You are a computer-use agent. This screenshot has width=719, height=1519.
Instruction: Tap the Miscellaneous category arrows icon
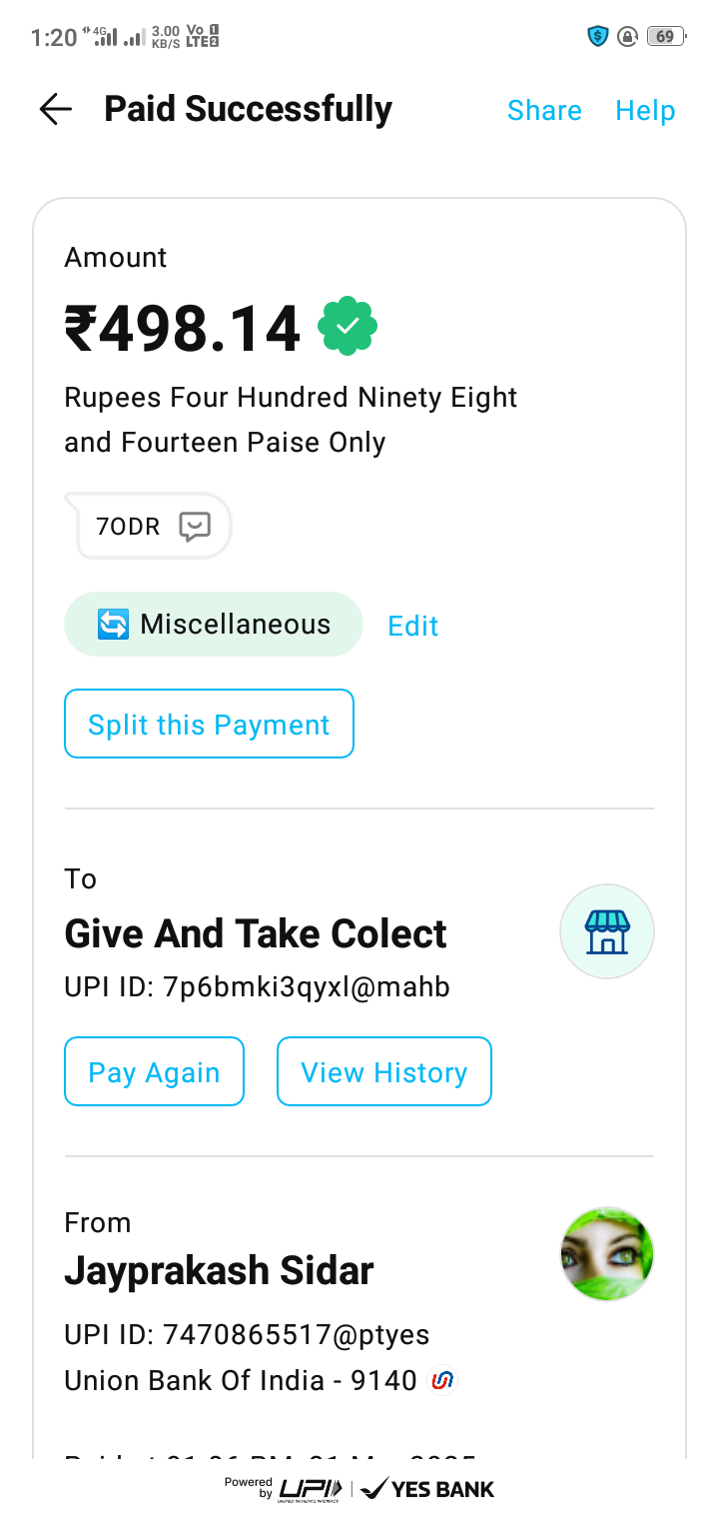coord(113,625)
